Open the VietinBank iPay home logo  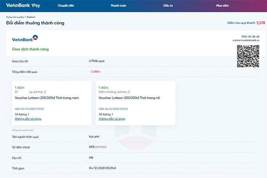coord(23,5)
